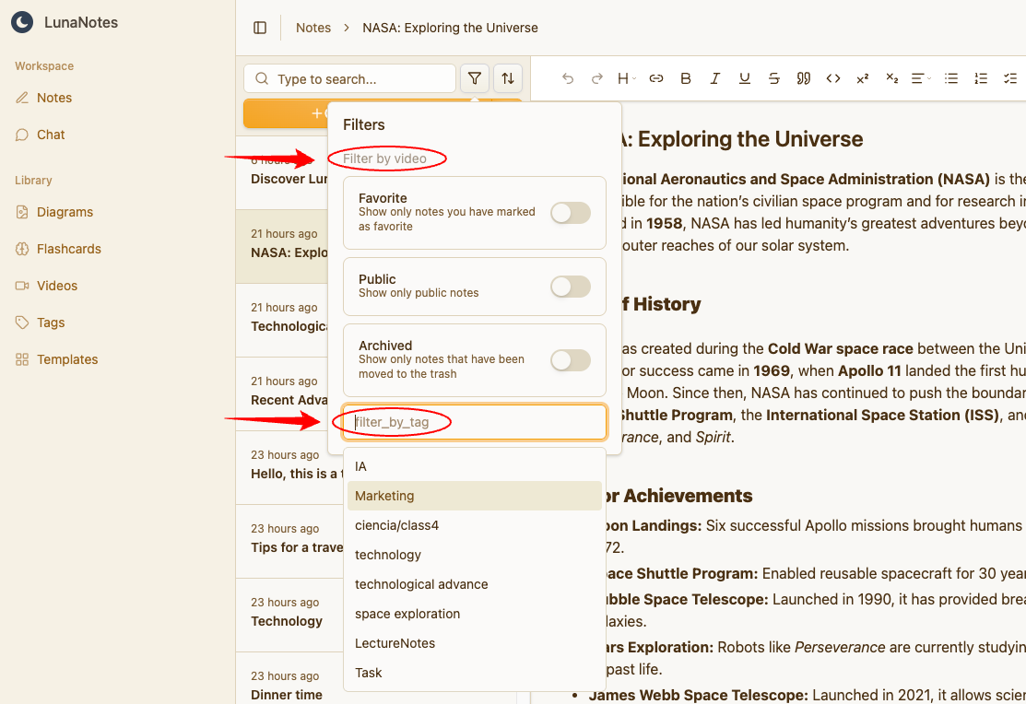Expand the text alignment dropdown
The height and width of the screenshot is (704, 1026).
tap(920, 78)
